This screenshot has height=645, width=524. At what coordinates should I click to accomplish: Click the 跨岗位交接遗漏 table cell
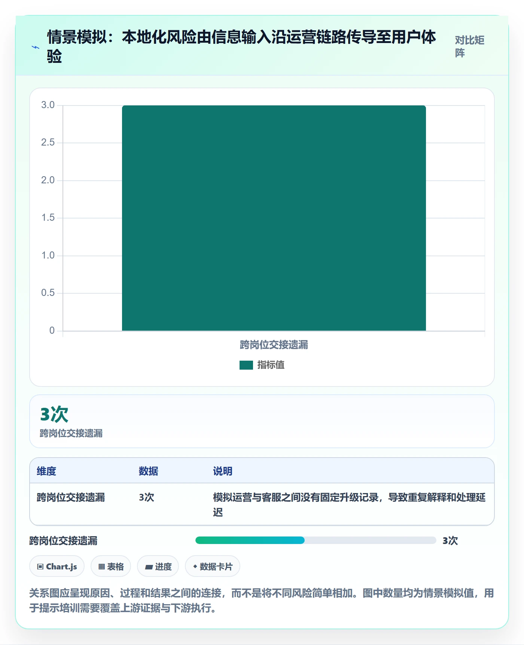pos(71,497)
